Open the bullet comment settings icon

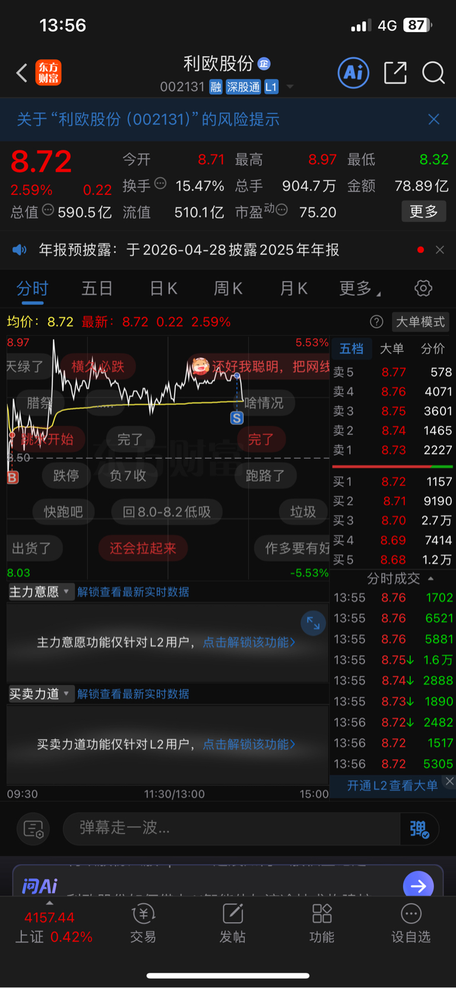click(x=33, y=829)
